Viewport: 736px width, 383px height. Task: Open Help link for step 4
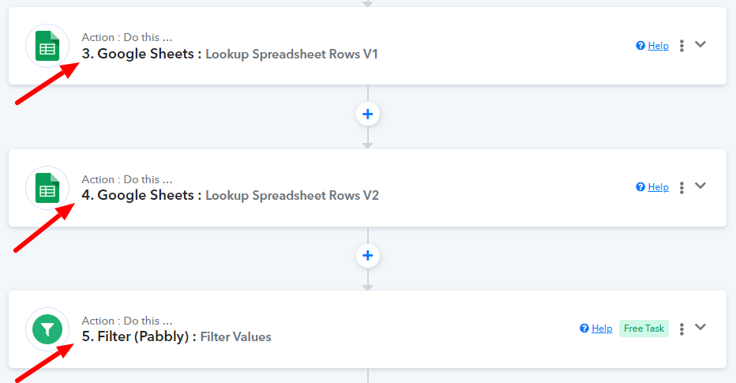click(x=658, y=187)
